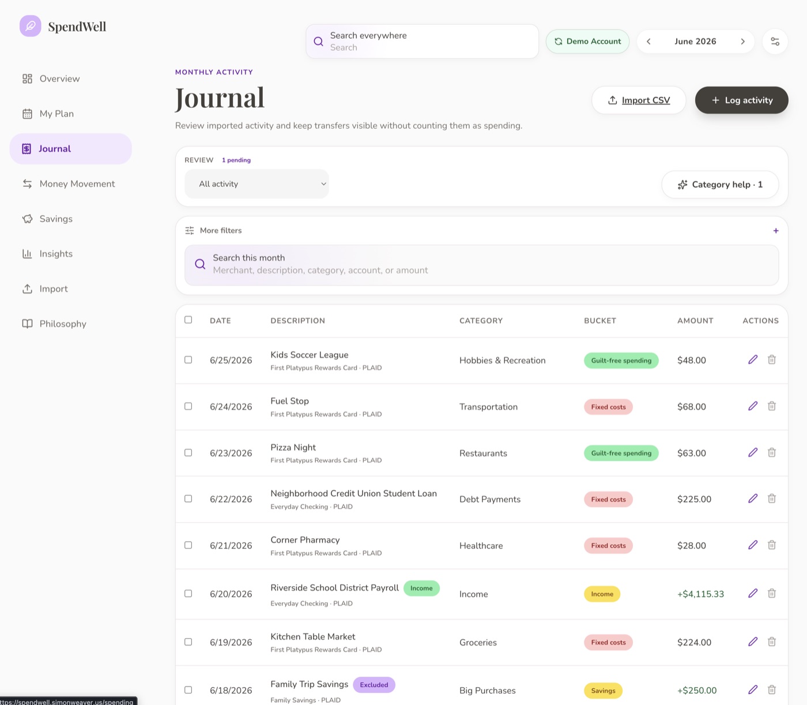Check the Kitchen Table Market row
This screenshot has height=705, width=807.
click(x=188, y=642)
